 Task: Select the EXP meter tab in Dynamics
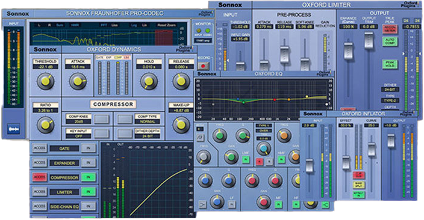[108, 58]
